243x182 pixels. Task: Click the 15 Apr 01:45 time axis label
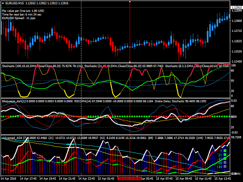tap(106, 179)
